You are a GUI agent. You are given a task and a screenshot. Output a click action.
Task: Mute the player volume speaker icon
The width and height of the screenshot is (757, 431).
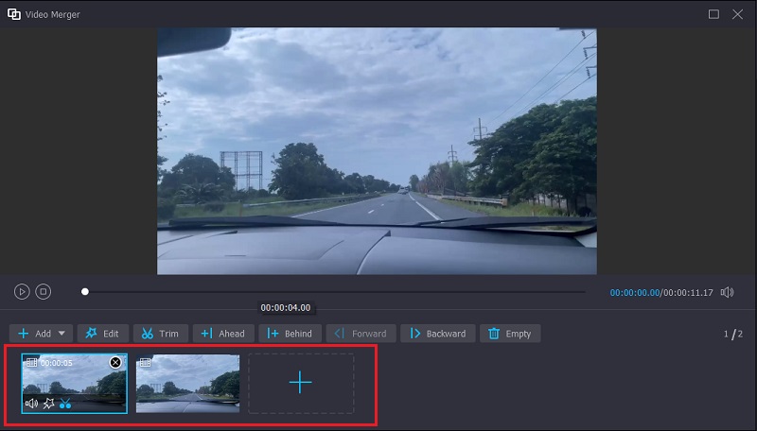tap(727, 292)
